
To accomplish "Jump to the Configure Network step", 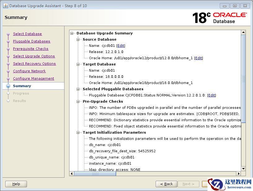I will (x=29, y=71).
